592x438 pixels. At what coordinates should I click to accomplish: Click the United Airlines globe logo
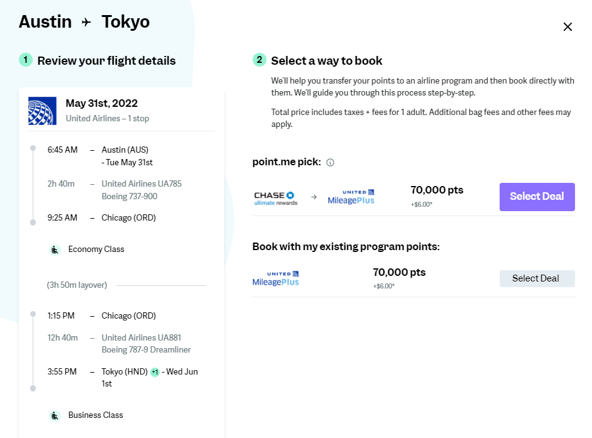(x=43, y=111)
